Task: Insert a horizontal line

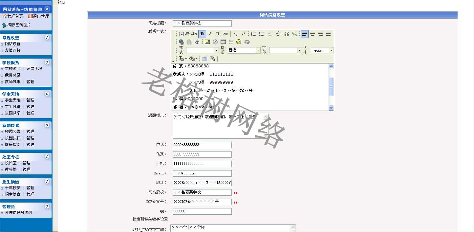Action: click(231, 42)
